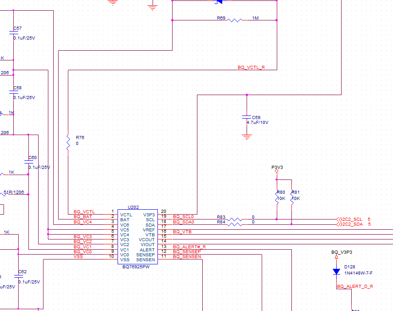Click the 0.1uF/25V value of C60
The width and height of the screenshot is (393, 311).
[39, 167]
